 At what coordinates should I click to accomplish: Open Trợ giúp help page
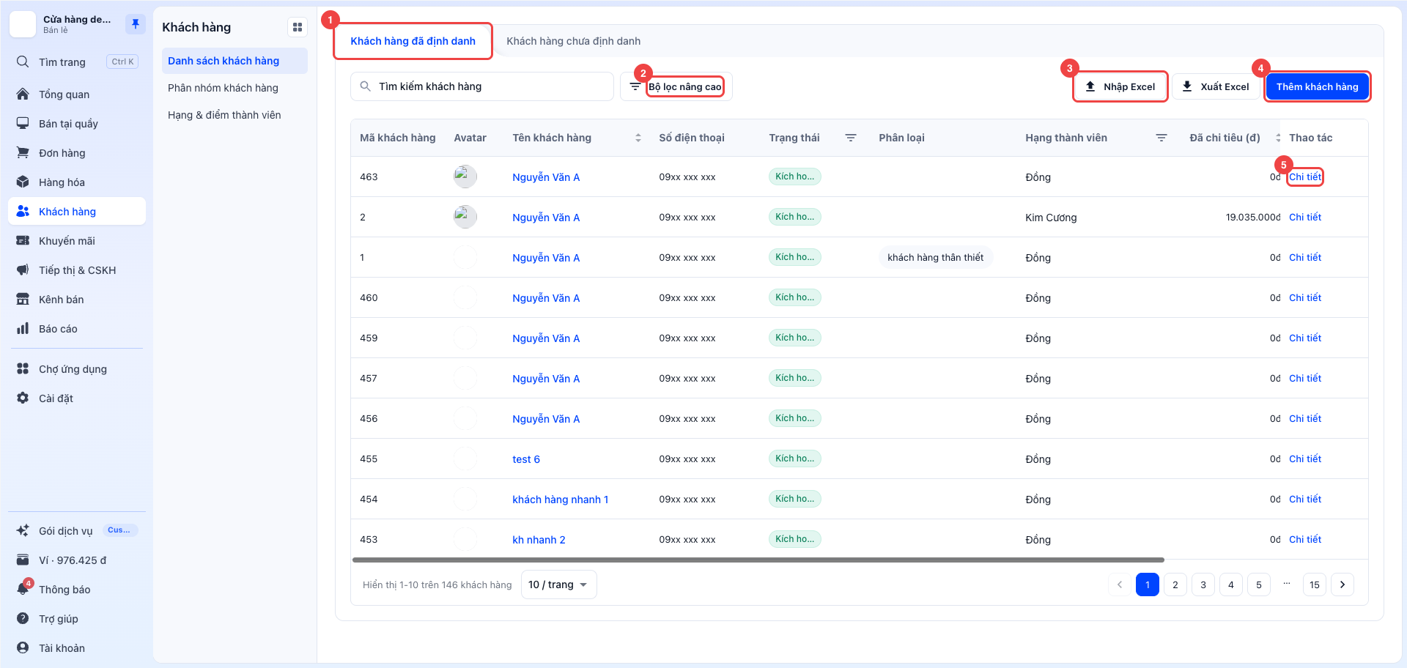tap(77, 619)
